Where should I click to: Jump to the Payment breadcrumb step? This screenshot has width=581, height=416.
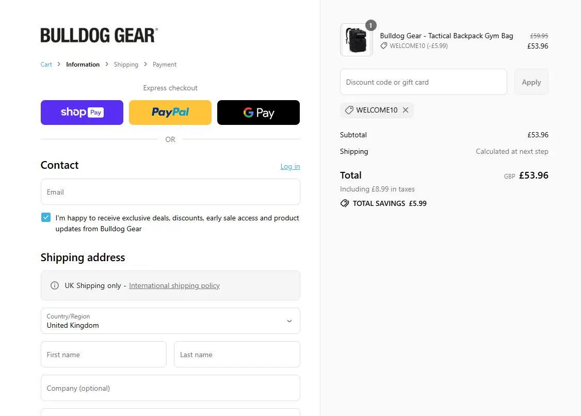165,65
